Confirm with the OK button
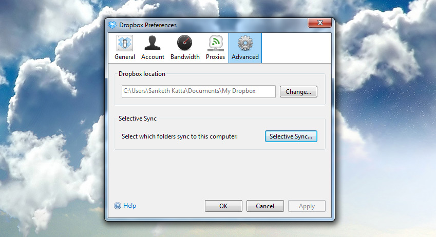The height and width of the screenshot is (237, 436). click(x=223, y=206)
